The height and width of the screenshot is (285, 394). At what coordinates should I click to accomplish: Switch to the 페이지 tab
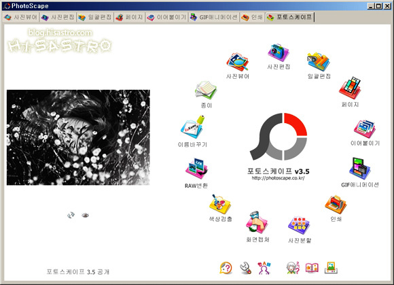(129, 18)
